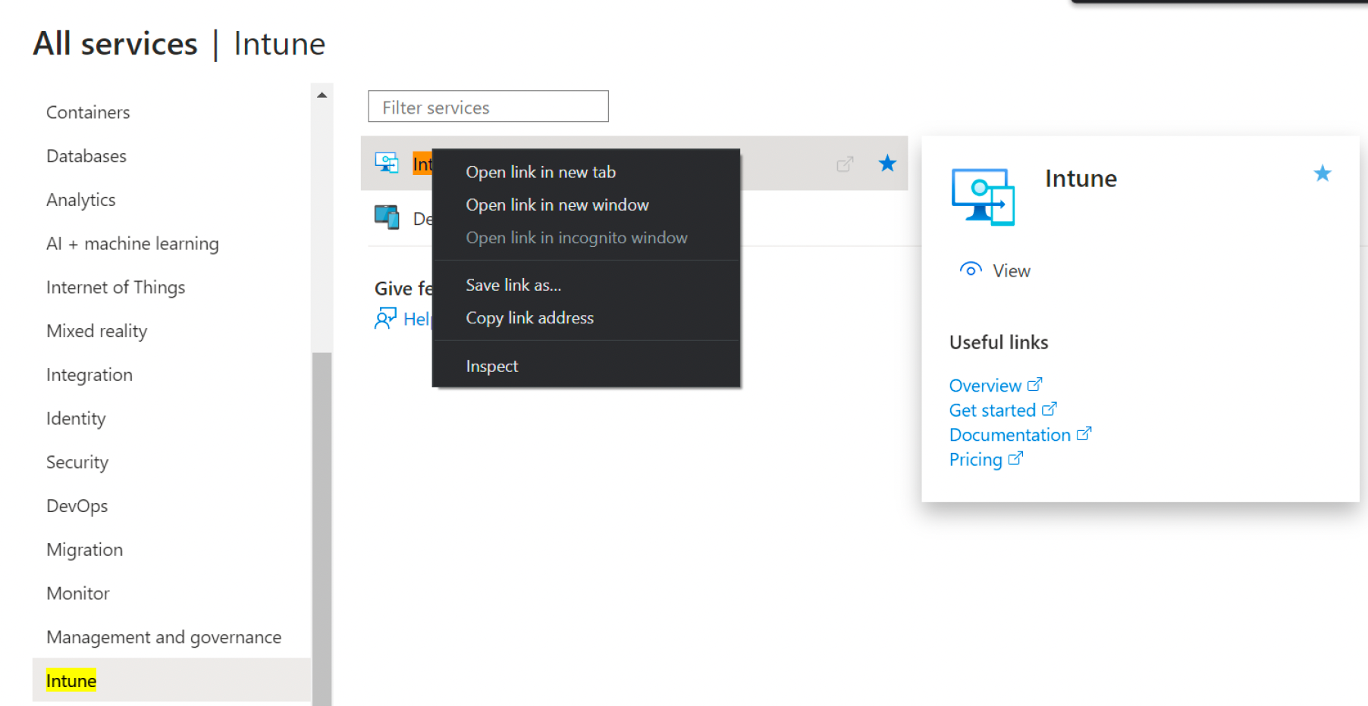The width and height of the screenshot is (1368, 706).
Task: Choose "Management and governance" category
Action: coord(164,637)
